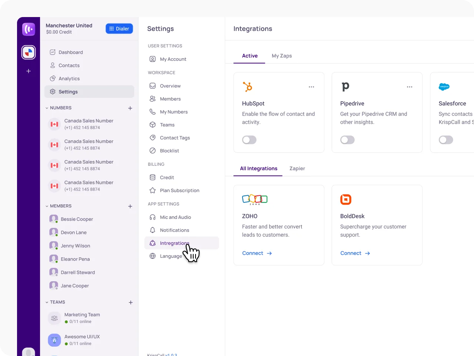Open My Account settings
474x356 pixels.
coord(181,59)
